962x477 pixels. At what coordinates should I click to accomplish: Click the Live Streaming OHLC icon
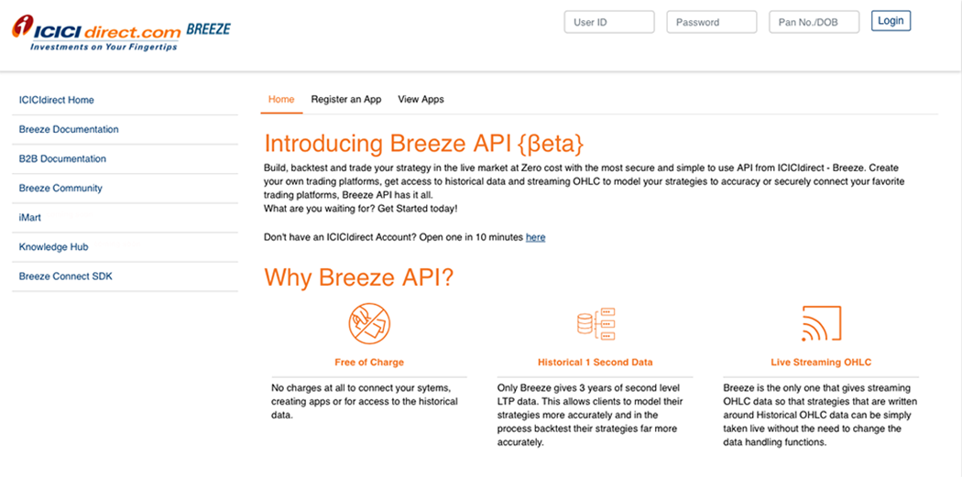(x=820, y=323)
